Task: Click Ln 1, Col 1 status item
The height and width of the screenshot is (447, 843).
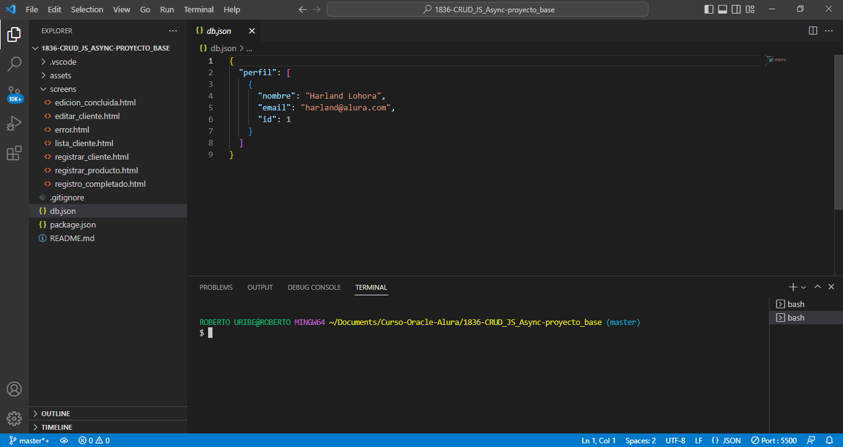Action: tap(598, 441)
